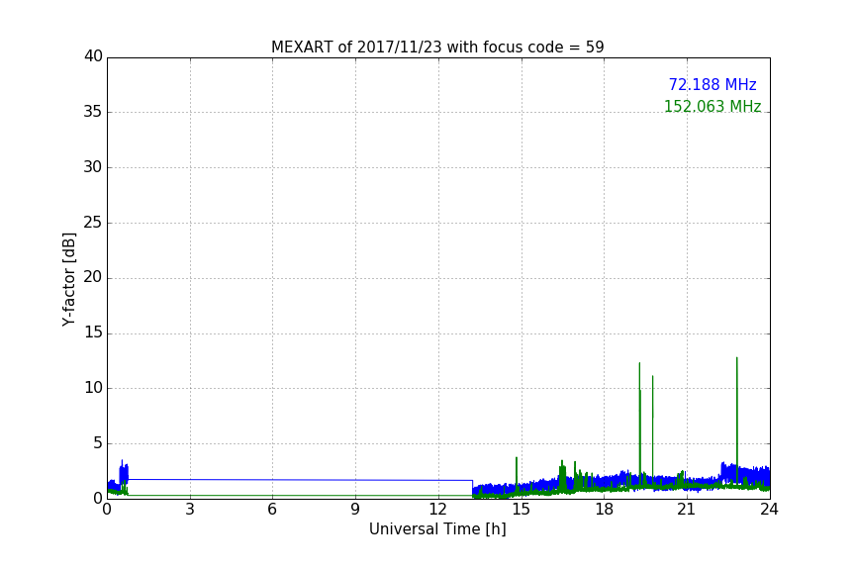Click the x-axis tick label '6'
This screenshot has height=570, width=855.
coord(272,510)
